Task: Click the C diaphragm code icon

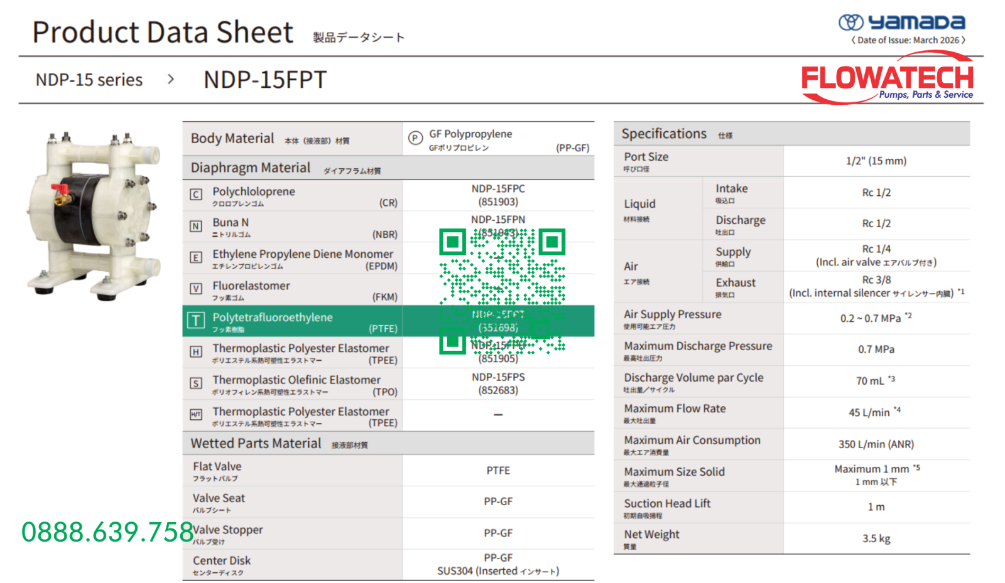Action: click(x=196, y=195)
